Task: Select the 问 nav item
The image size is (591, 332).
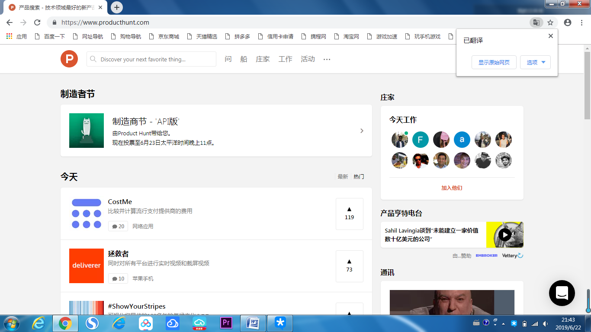Action: (x=228, y=59)
